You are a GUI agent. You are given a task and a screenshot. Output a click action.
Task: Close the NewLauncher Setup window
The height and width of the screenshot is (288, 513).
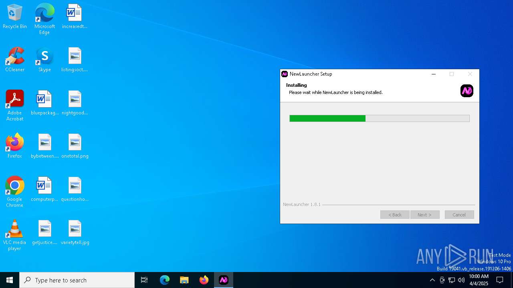pyautogui.click(x=470, y=74)
